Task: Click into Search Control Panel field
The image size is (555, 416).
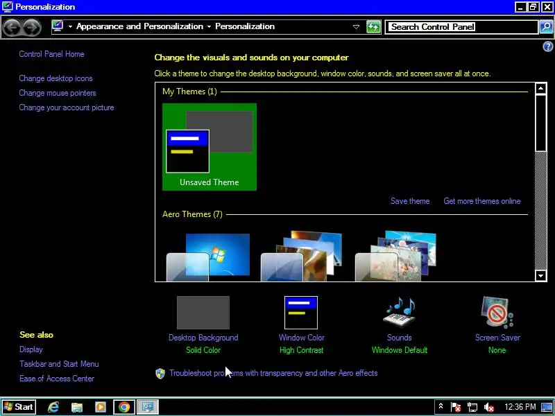Action: (462, 27)
